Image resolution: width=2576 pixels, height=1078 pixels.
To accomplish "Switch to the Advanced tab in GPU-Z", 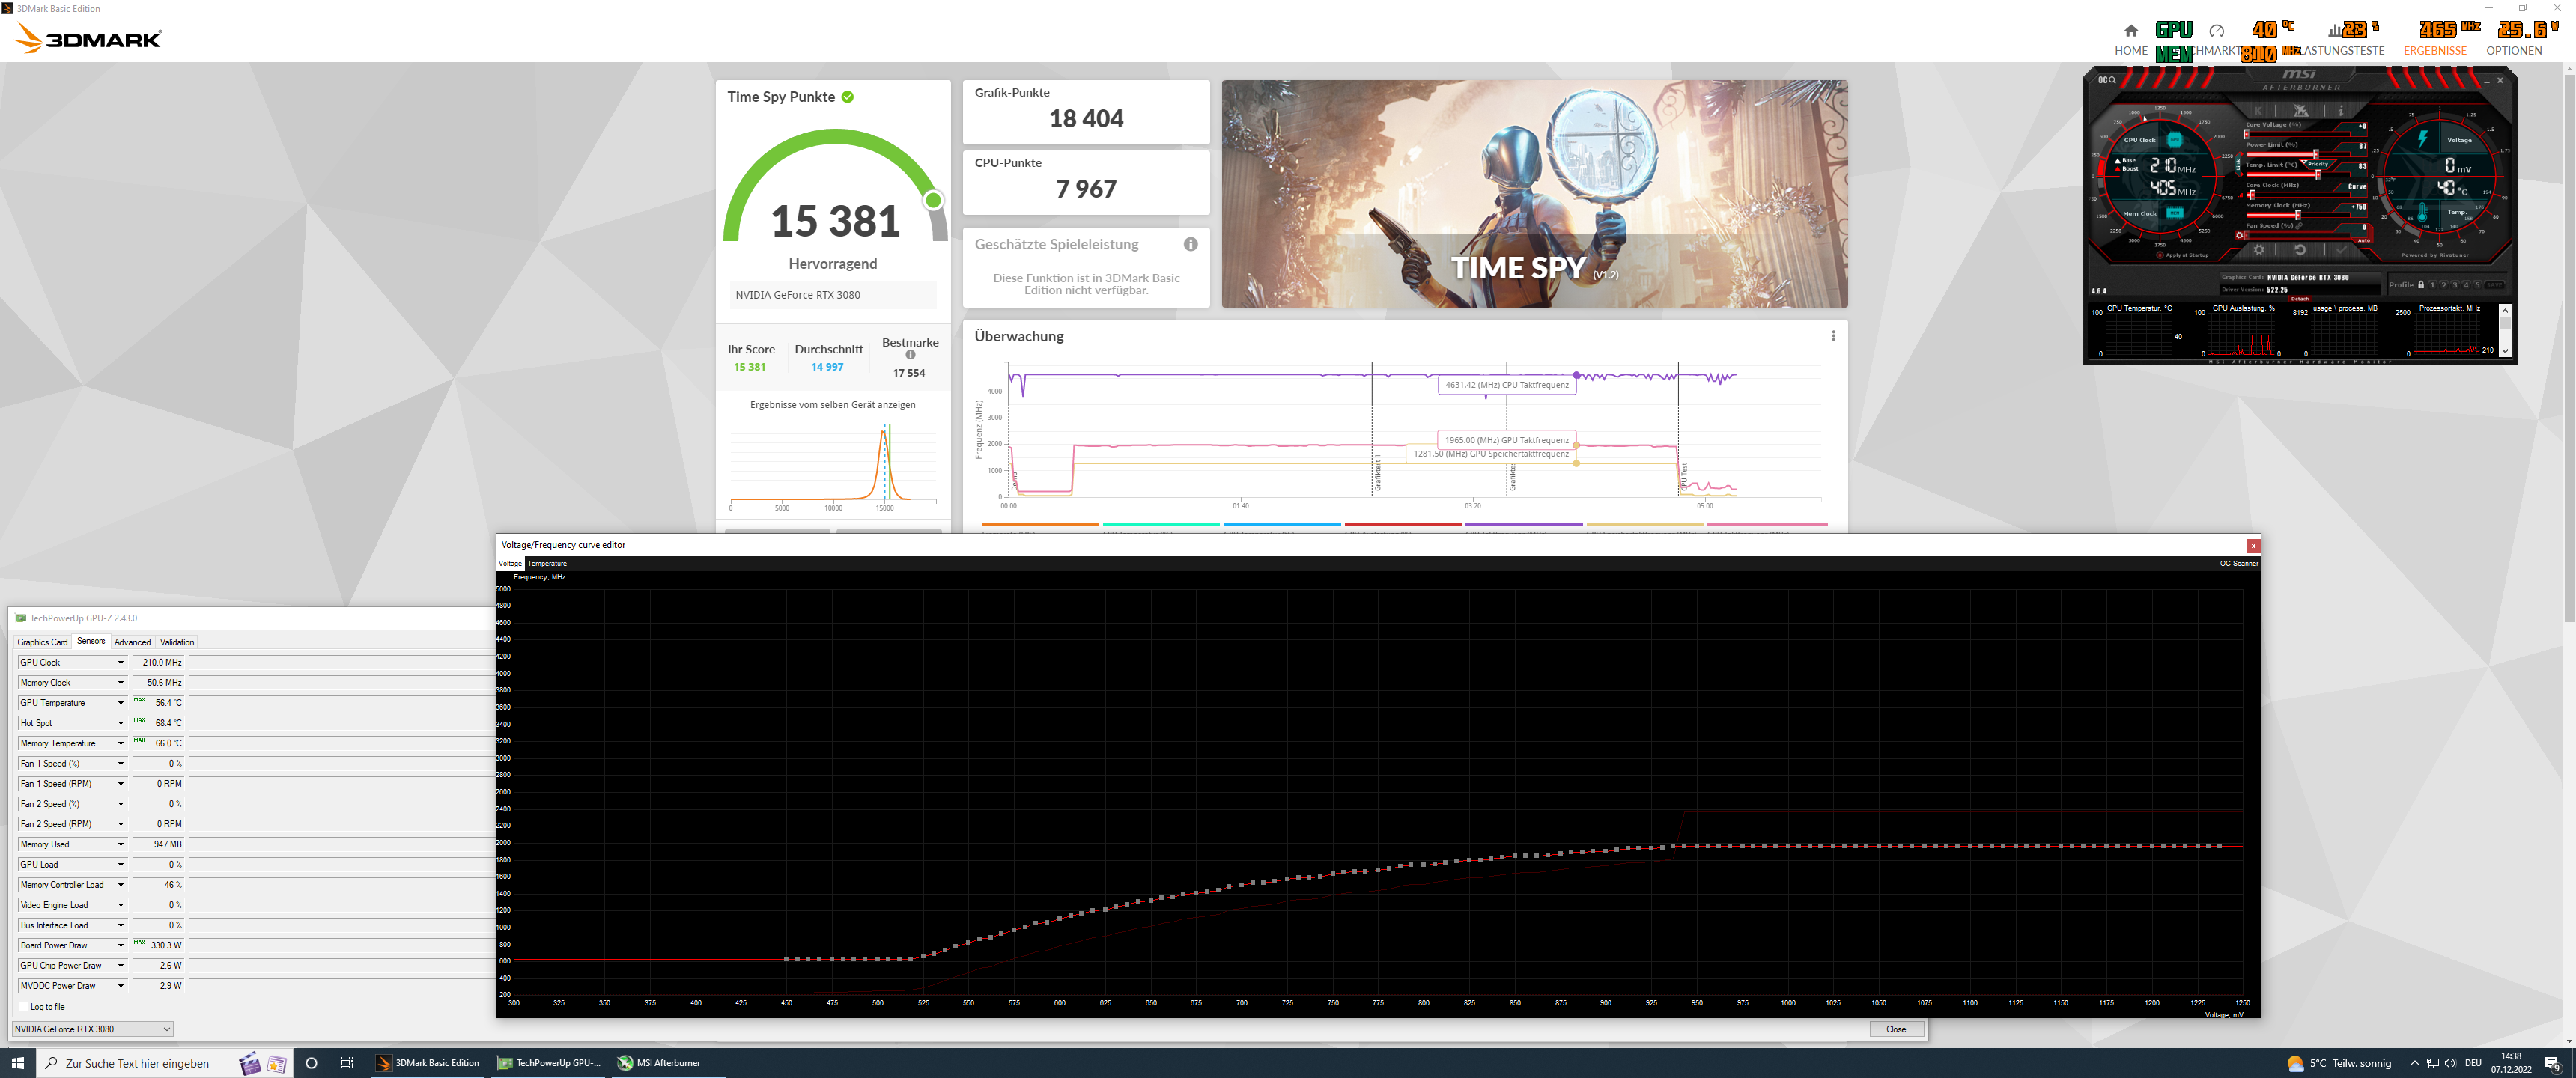I will [132, 642].
